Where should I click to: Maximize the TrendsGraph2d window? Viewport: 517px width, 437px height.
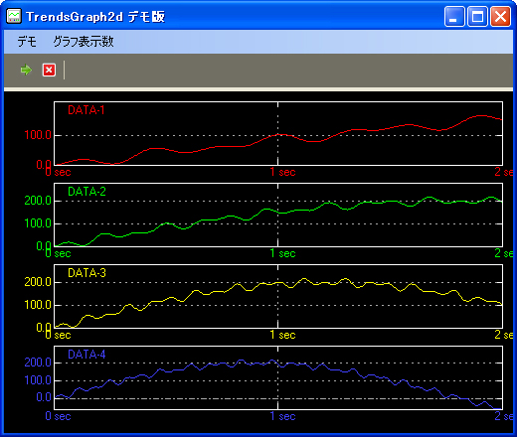477,16
